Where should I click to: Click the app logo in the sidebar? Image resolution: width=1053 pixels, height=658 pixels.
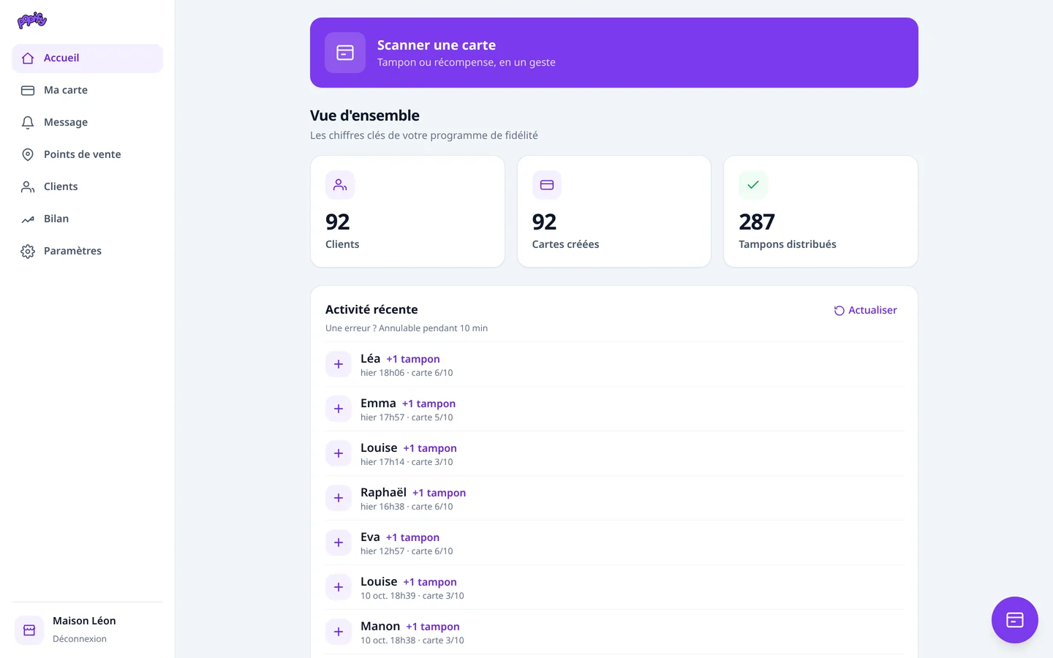[x=32, y=20]
